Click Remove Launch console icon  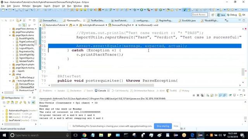click(198, 95)
